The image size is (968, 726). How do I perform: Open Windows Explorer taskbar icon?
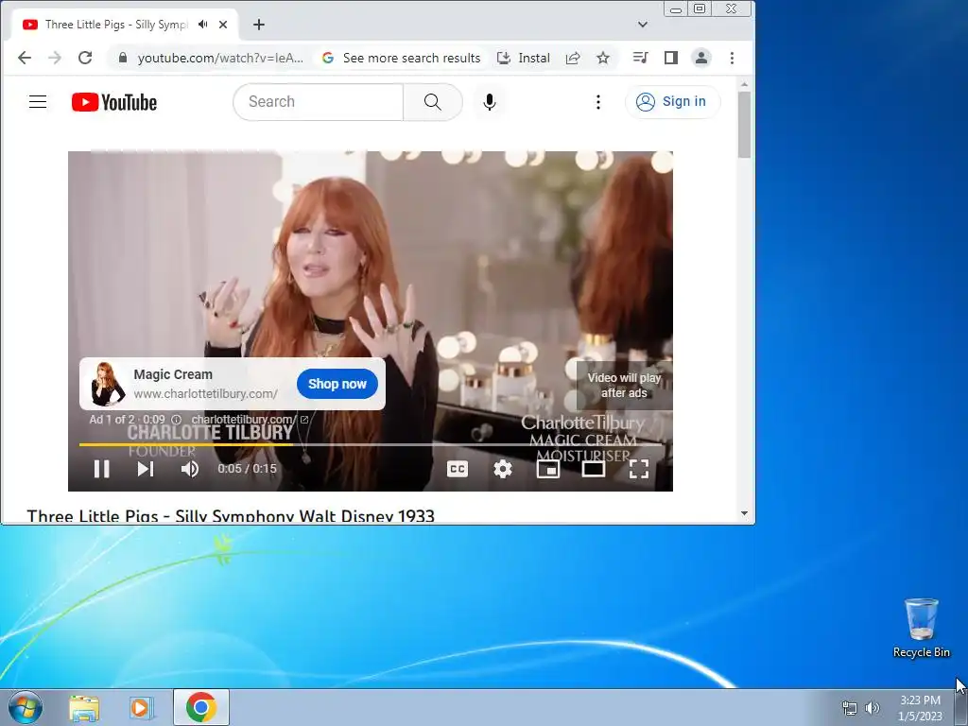[x=84, y=707]
